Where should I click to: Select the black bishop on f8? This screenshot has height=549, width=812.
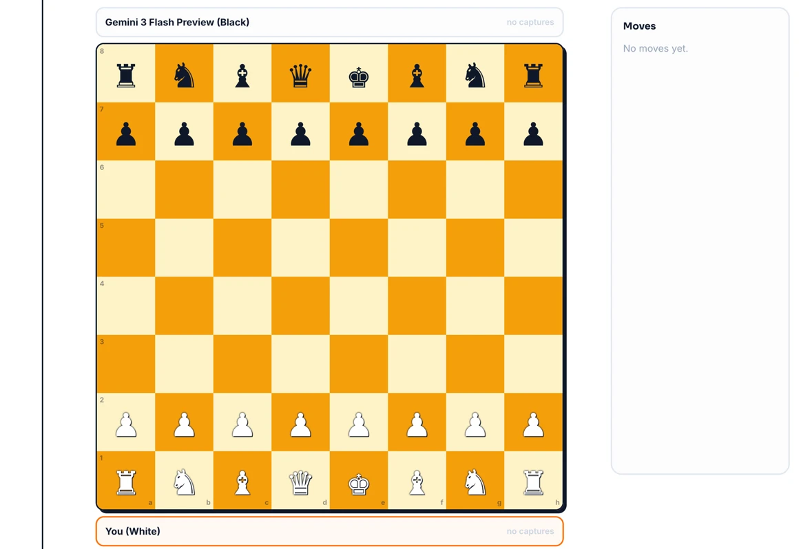point(417,75)
